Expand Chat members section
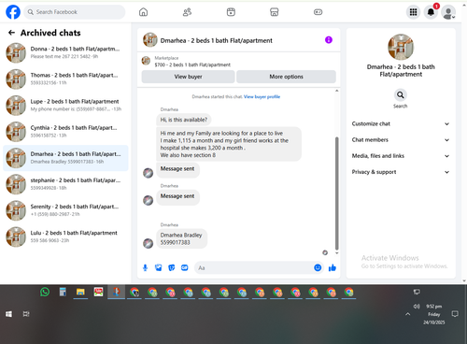The width and height of the screenshot is (467, 344). coord(401,140)
